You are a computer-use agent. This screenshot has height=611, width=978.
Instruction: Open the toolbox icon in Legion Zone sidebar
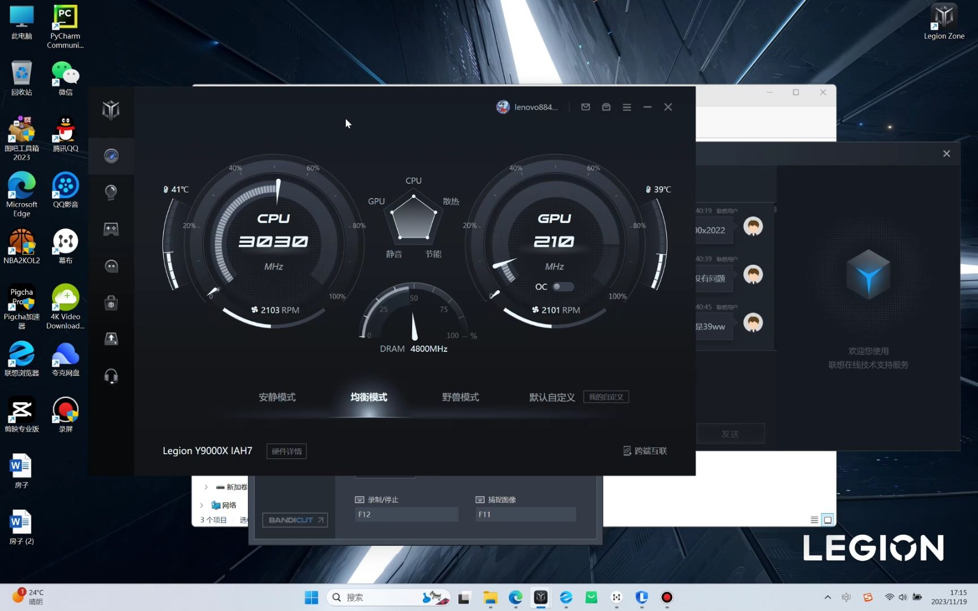(111, 303)
